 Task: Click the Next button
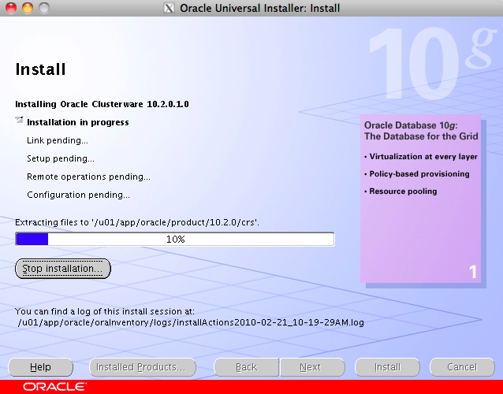tap(310, 366)
